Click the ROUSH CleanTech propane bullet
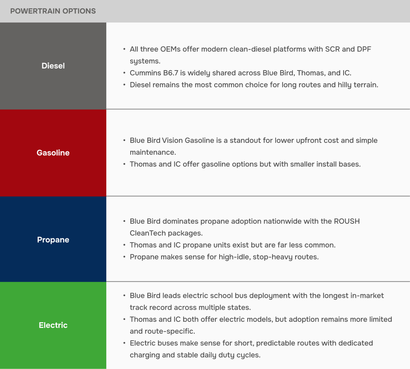 coord(245,227)
